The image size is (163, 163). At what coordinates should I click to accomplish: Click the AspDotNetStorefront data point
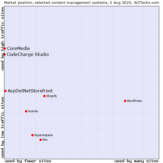(5, 91)
